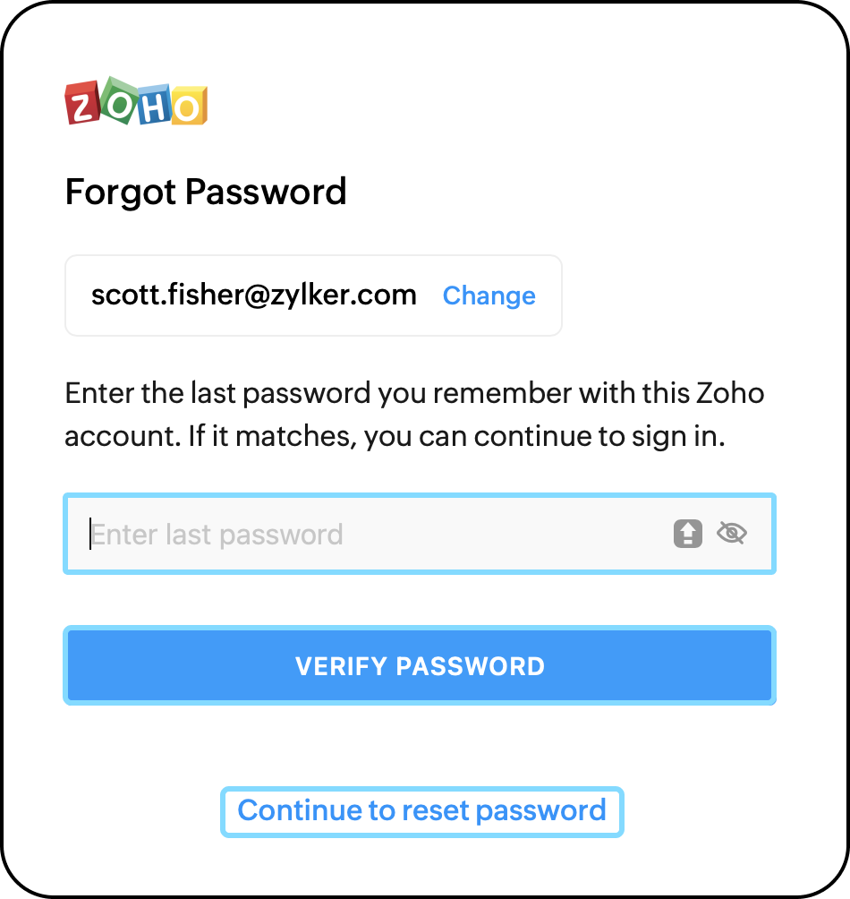850x899 pixels.
Task: Click the scott.fisher@zylker.com email text
Action: (x=254, y=295)
